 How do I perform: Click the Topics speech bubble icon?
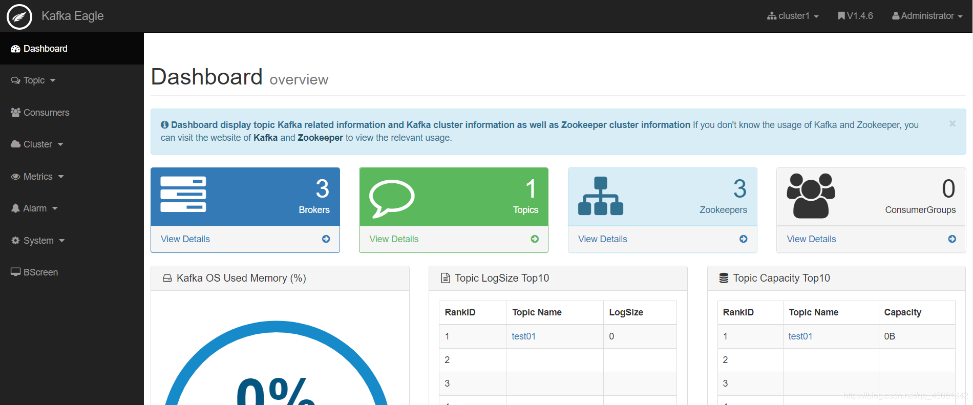pos(392,199)
